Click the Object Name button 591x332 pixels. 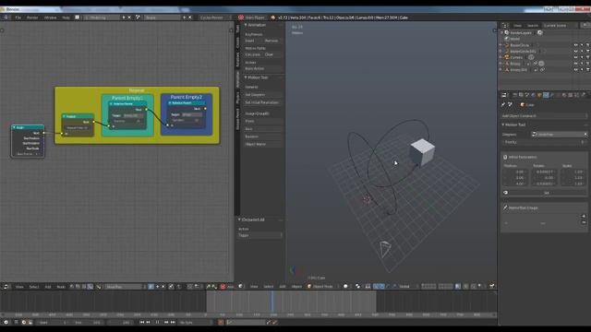[x=262, y=144]
